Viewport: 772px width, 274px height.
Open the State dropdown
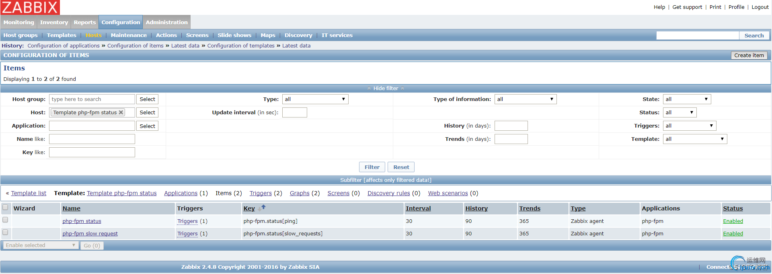(687, 99)
